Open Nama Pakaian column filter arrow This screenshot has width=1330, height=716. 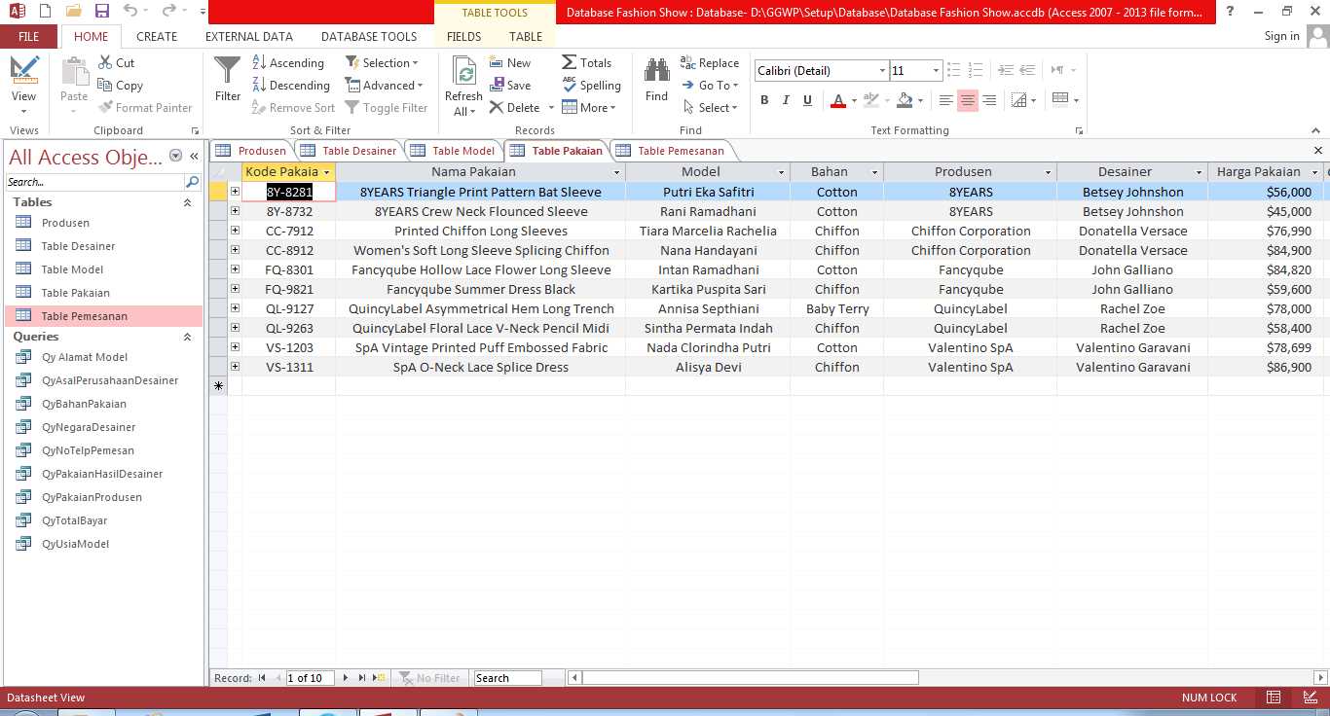pos(616,172)
